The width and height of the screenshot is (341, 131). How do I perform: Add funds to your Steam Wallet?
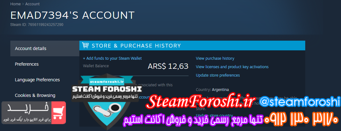pos(112,58)
